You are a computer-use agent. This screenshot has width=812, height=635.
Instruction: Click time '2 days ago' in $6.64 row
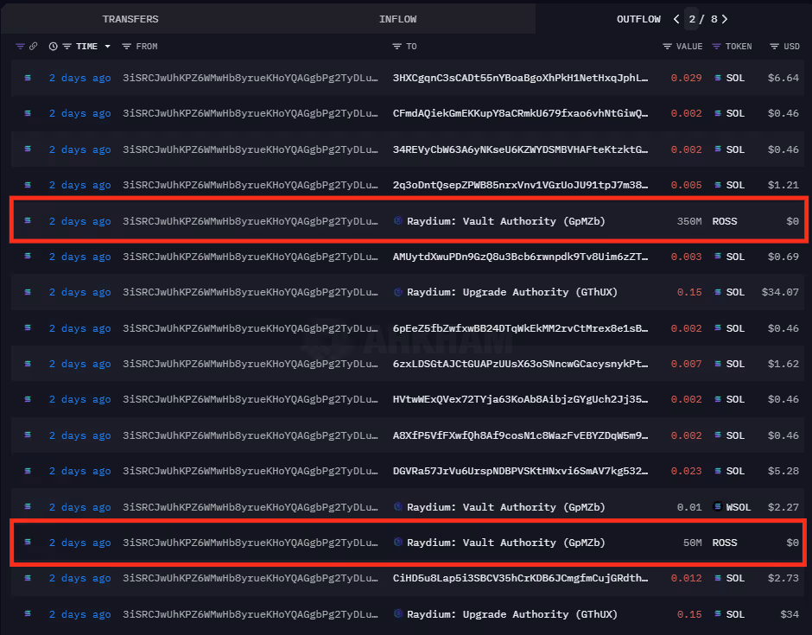pyautogui.click(x=80, y=78)
